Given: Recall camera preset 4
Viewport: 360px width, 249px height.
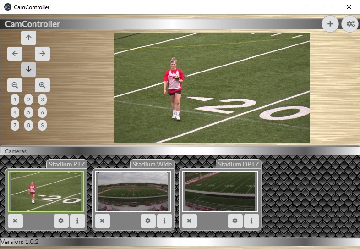Looking at the screenshot, I should 15,112.
